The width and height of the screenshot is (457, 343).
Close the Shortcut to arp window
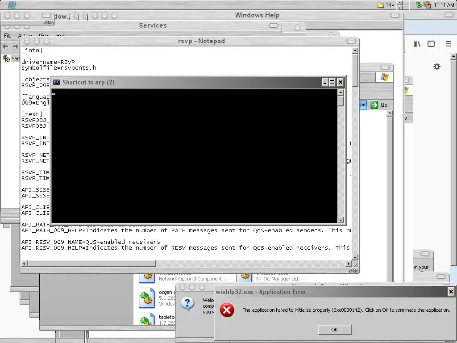pyautogui.click(x=340, y=82)
